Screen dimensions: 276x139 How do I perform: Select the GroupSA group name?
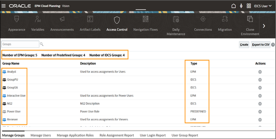[12, 87]
